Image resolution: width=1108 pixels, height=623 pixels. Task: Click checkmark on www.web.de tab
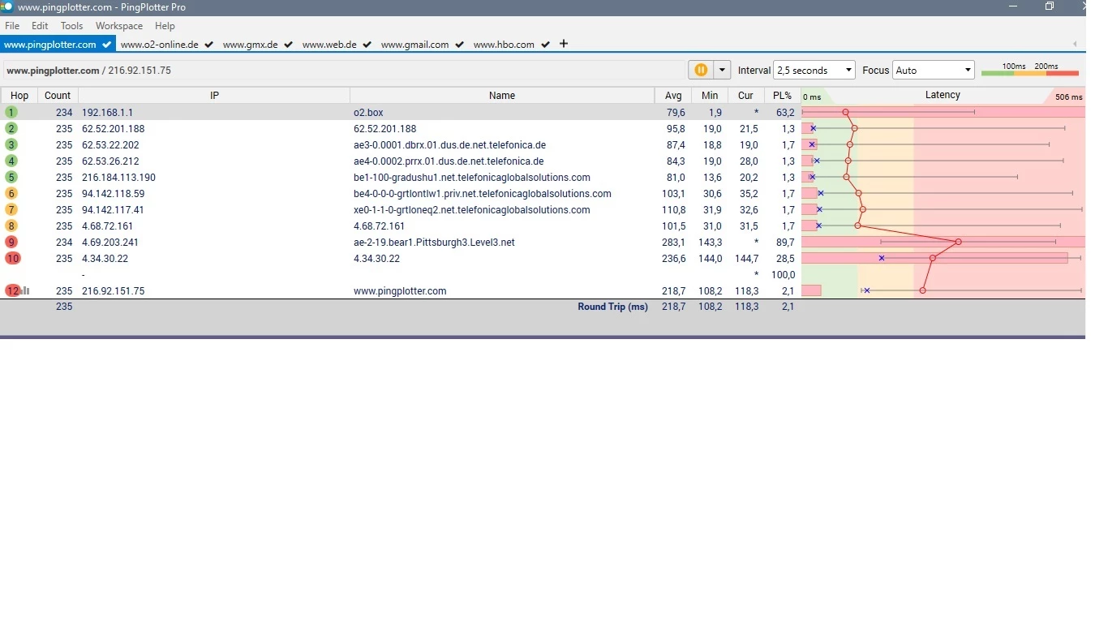pos(367,45)
